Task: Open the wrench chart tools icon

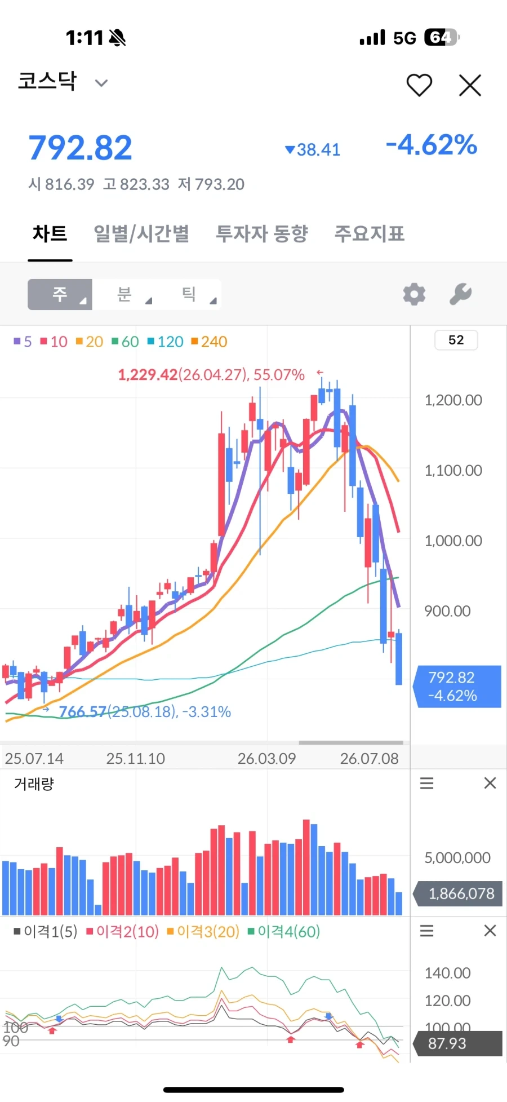Action: 460,294
